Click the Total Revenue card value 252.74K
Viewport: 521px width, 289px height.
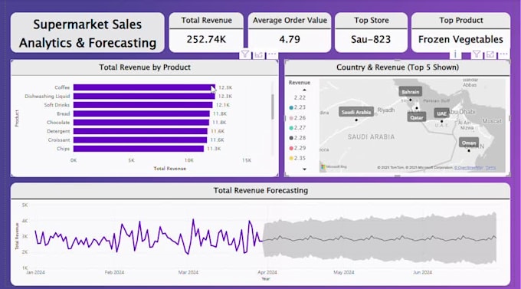206,40
